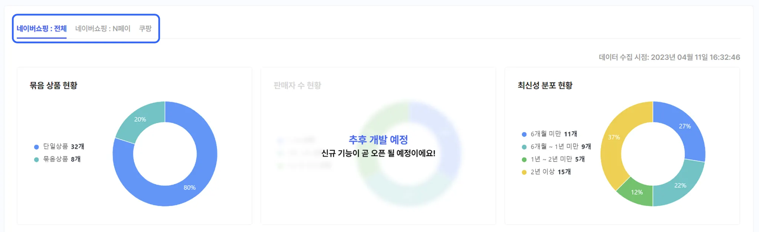The width and height of the screenshot is (759, 232).
Task: Click the 12% green donut segment
Action: pyautogui.click(x=637, y=192)
